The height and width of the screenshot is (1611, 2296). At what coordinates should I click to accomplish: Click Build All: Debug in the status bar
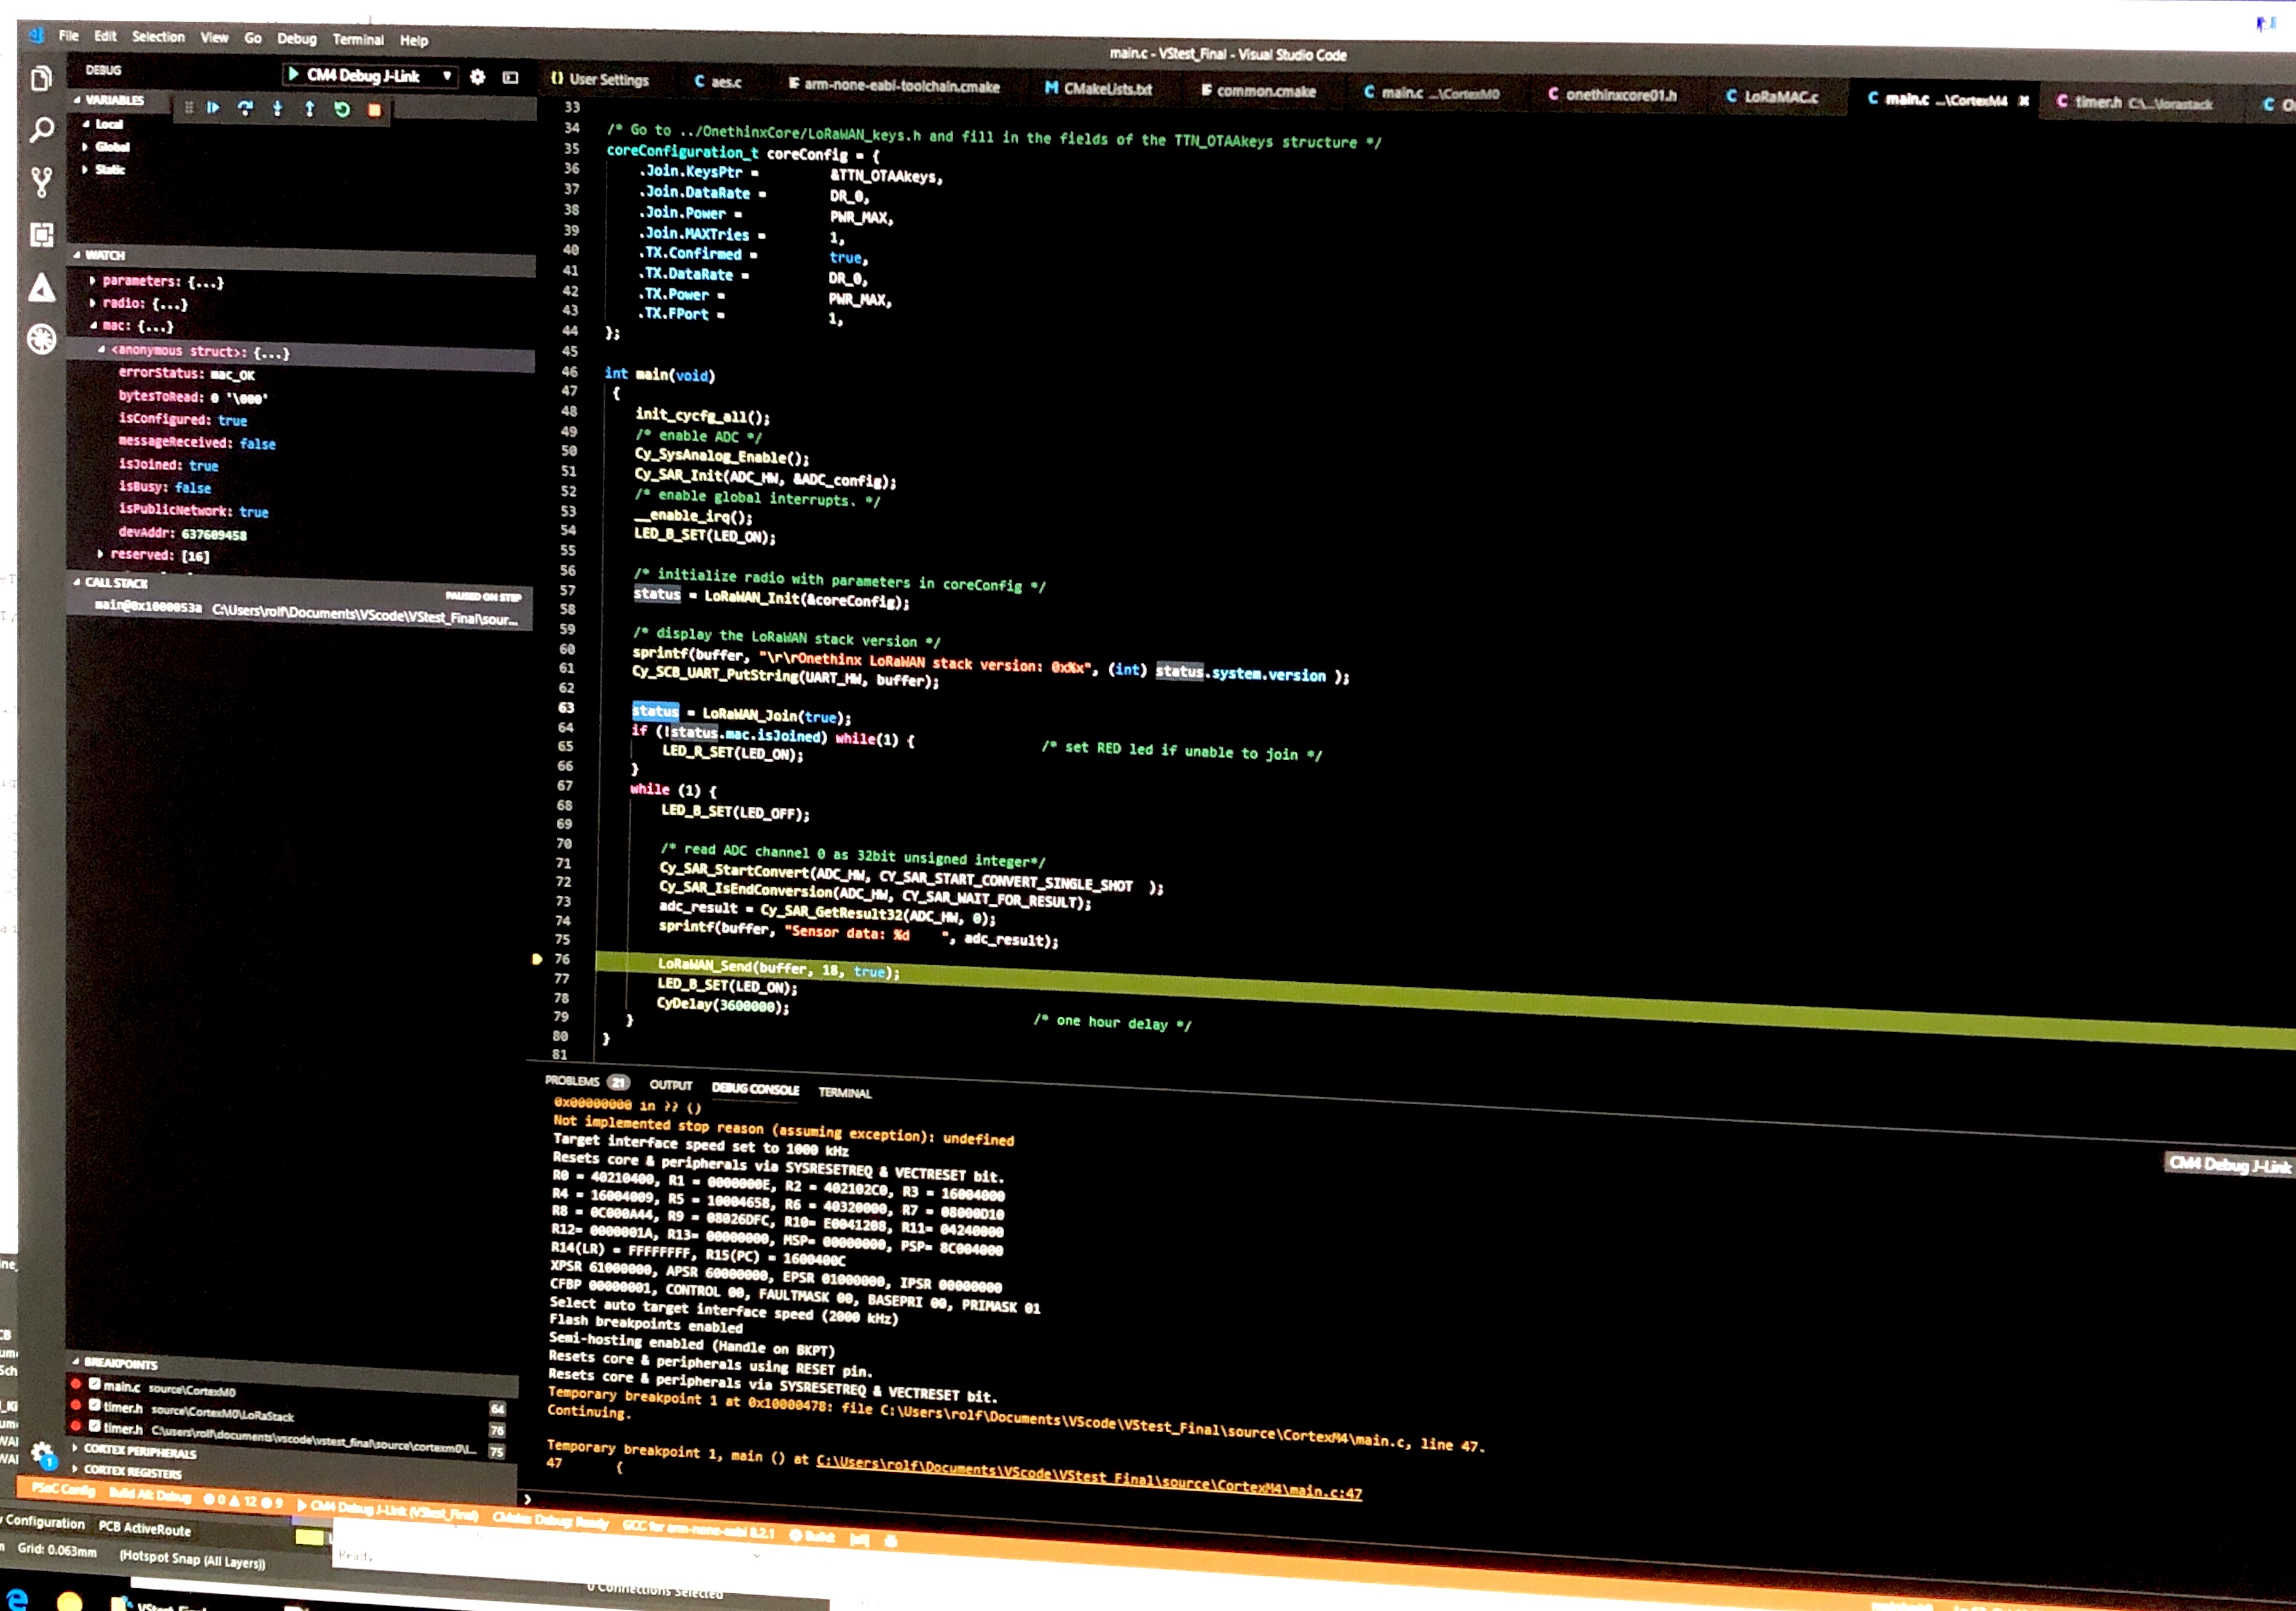[150, 1495]
